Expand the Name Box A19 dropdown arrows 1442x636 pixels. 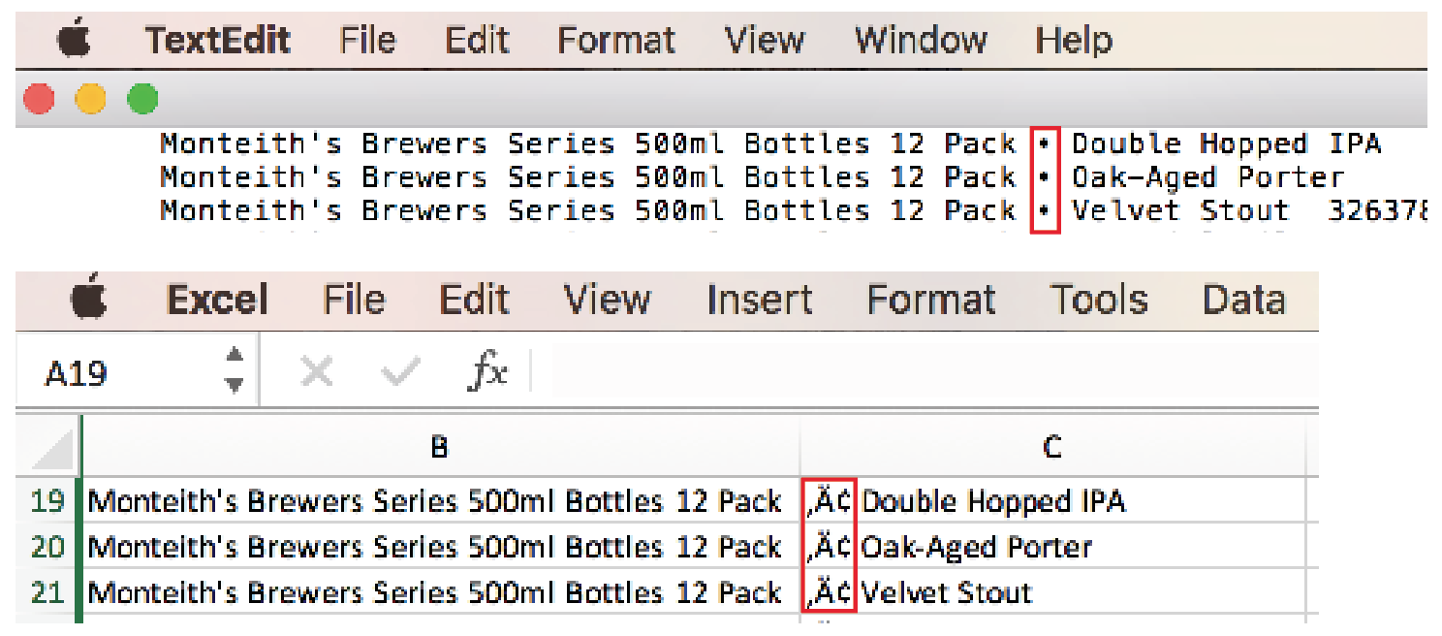point(234,370)
